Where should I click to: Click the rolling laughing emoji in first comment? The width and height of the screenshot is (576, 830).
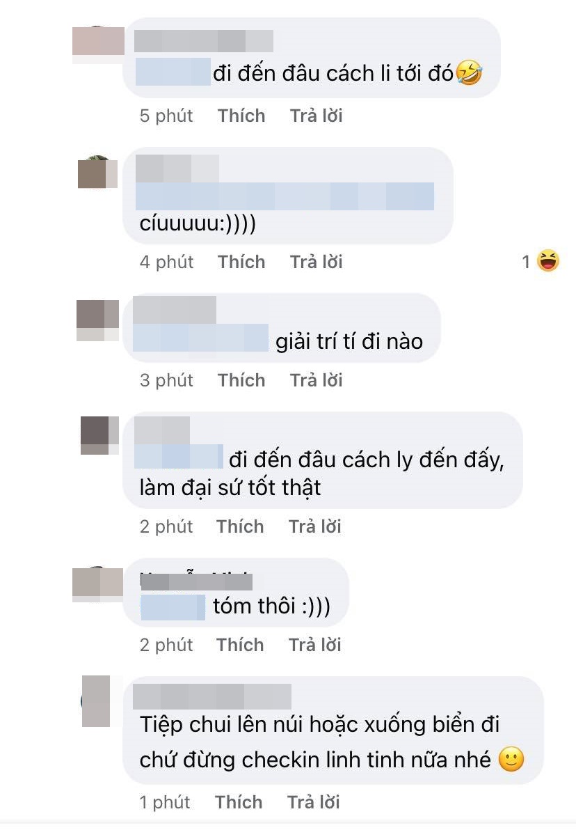click(x=469, y=72)
